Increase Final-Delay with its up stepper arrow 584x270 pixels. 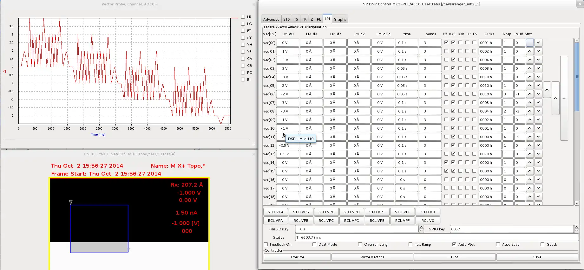point(421,227)
